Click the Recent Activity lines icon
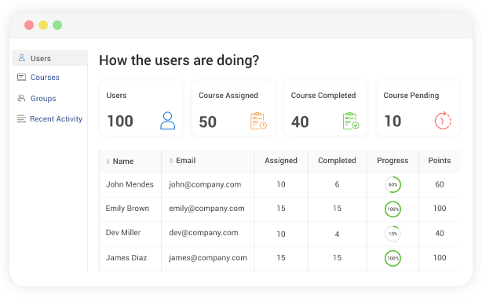The width and height of the screenshot is (482, 298). [x=21, y=118]
